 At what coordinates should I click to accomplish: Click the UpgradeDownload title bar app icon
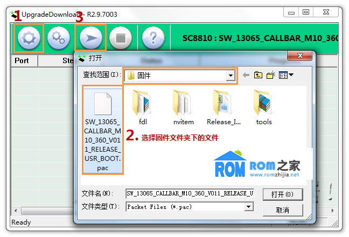(14, 15)
